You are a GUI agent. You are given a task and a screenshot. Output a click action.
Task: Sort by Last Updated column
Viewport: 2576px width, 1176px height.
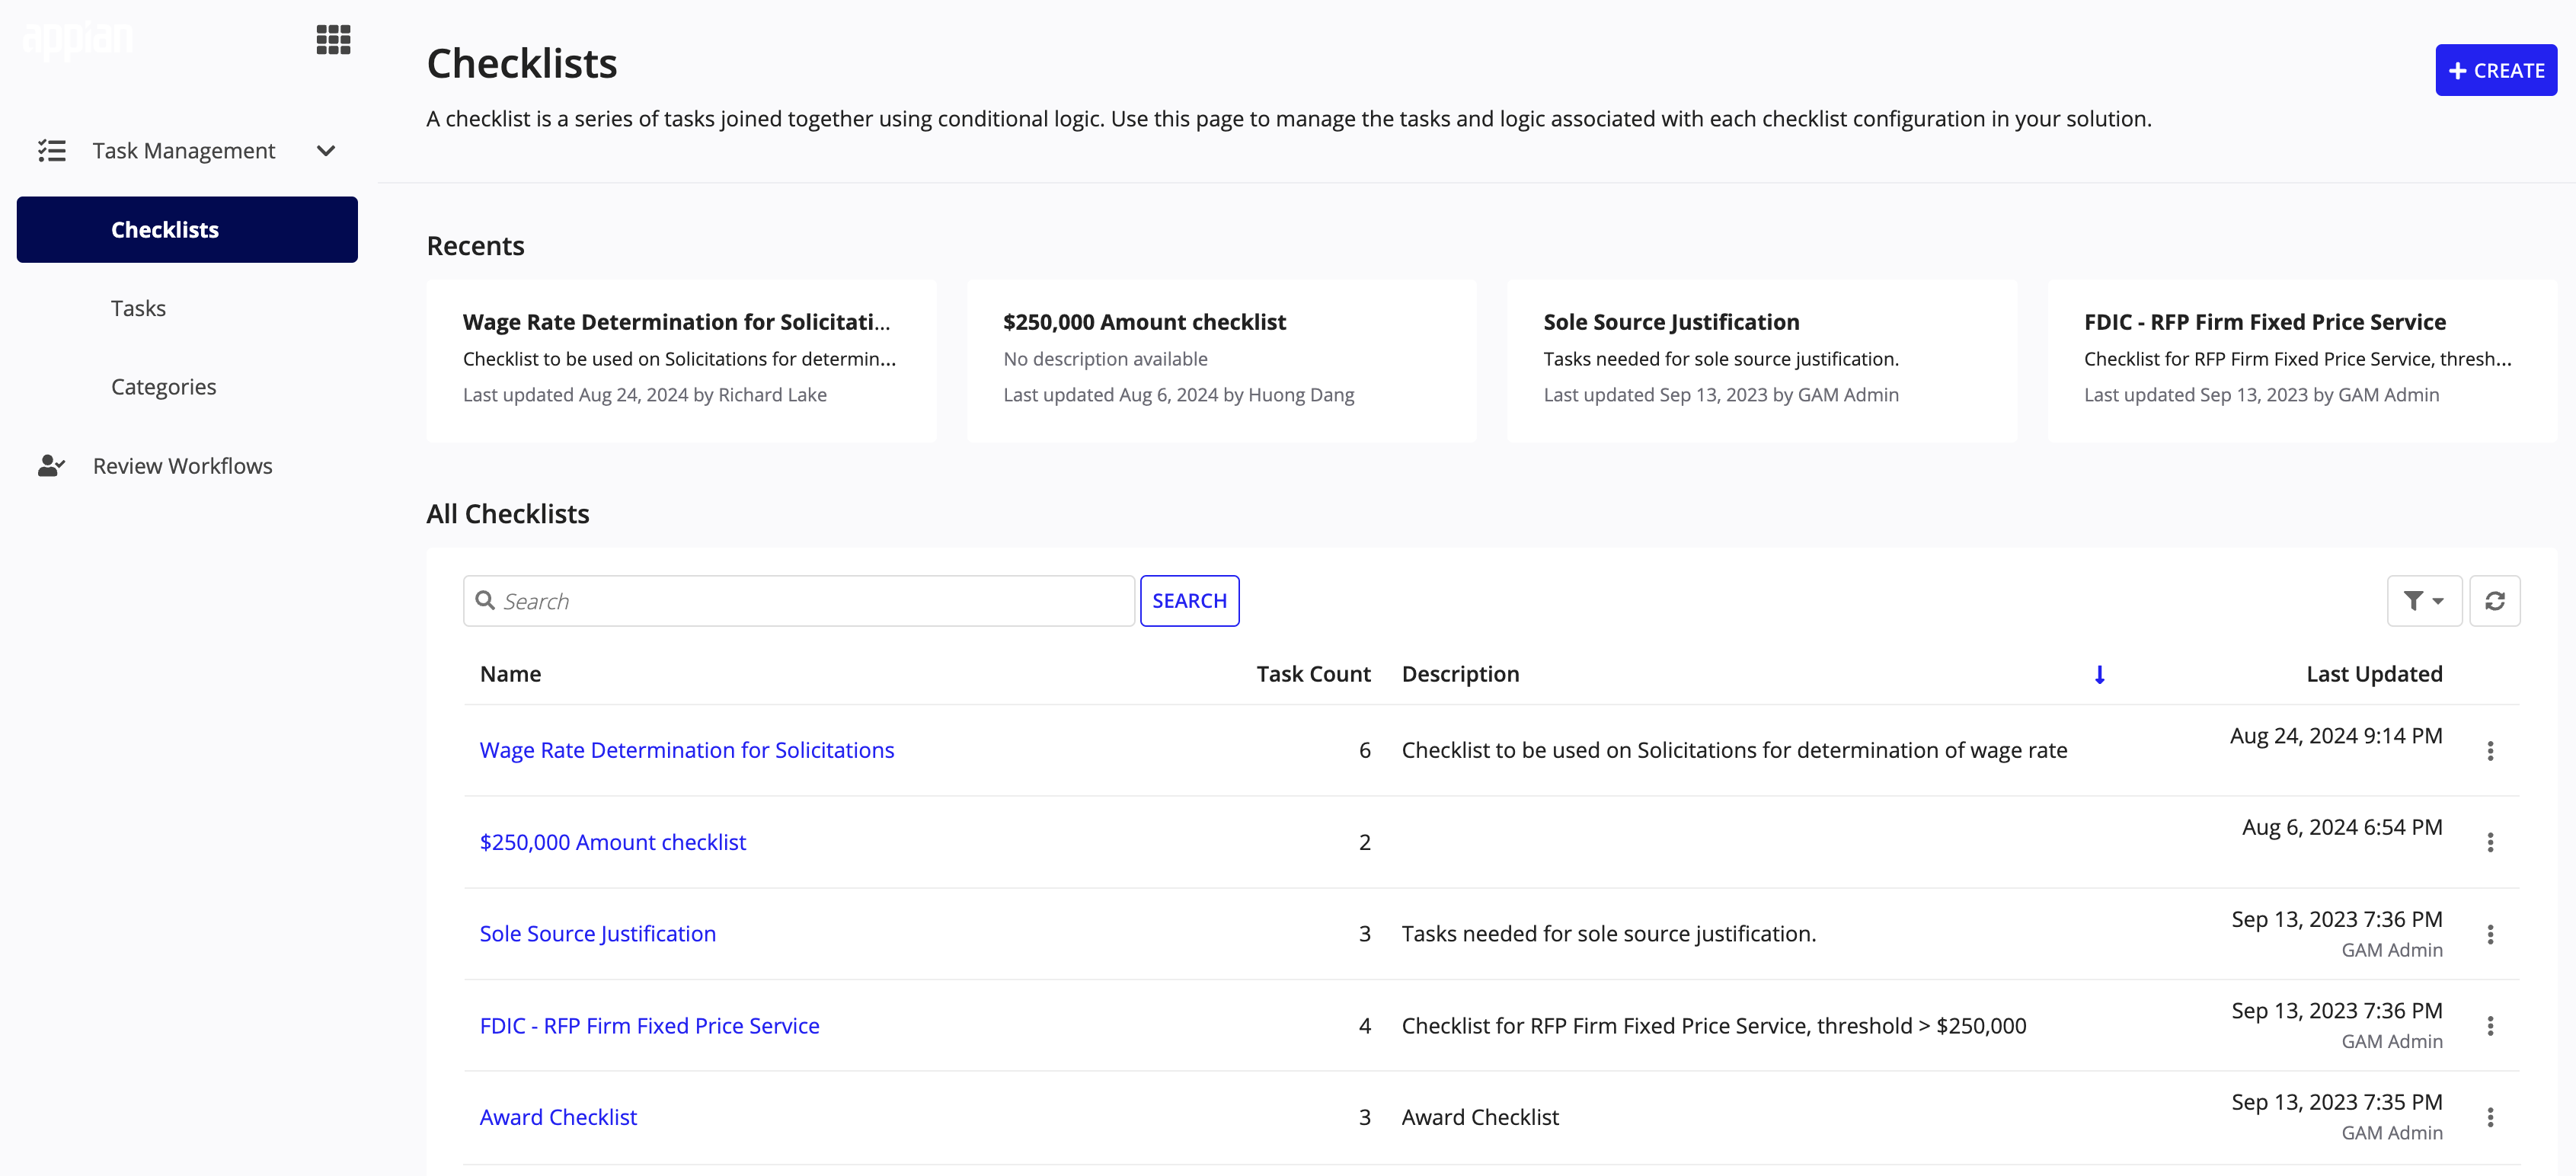click(2374, 675)
